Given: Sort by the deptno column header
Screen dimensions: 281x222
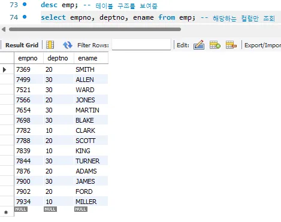Looking at the screenshot, I should coord(59,58).
